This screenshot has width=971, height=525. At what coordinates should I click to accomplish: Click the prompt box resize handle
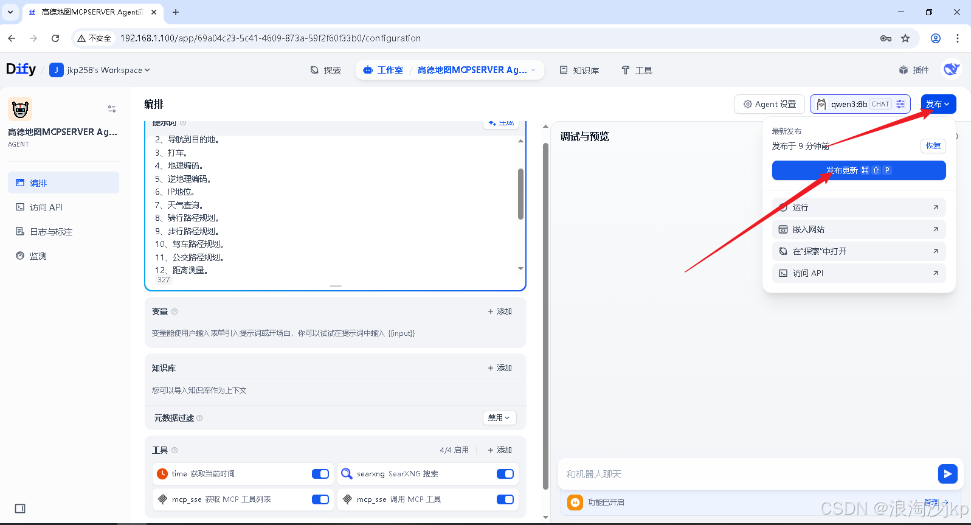pos(336,286)
